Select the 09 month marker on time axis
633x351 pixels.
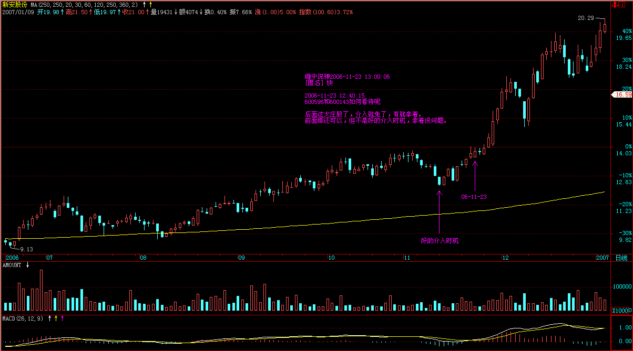pos(241,258)
